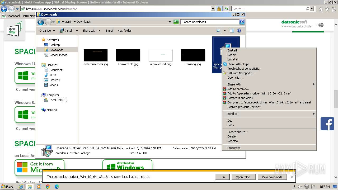Screen dimensions: 338x190
Task: Open the IE search provider dropdown
Action: 312,9
